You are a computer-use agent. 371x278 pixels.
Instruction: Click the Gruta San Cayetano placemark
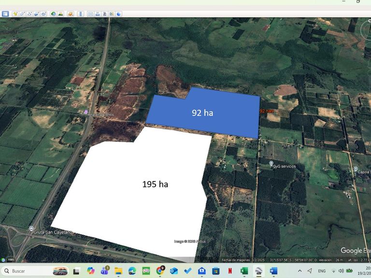(31, 229)
